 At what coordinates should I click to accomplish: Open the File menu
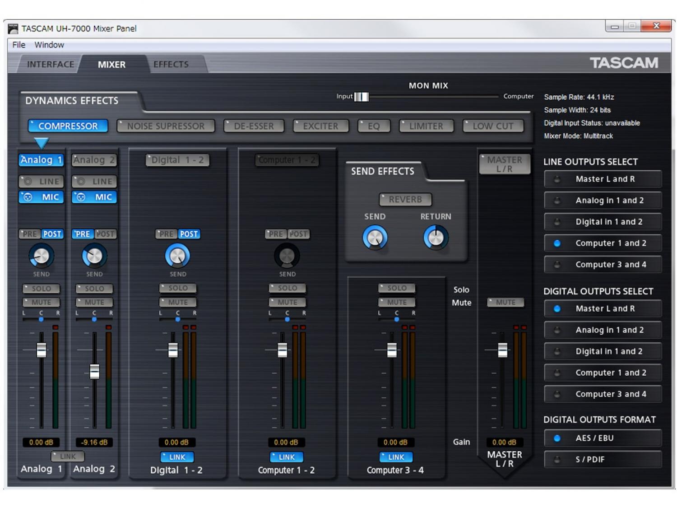[19, 45]
